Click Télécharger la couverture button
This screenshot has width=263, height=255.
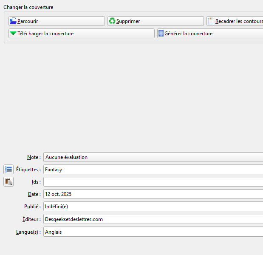pos(82,34)
